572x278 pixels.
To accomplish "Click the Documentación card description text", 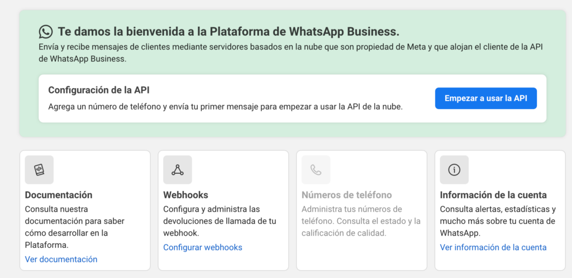I will click(74, 227).
